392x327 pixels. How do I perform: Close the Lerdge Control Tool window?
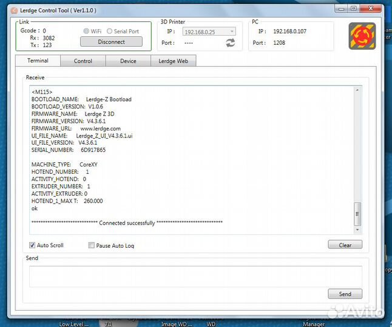(x=370, y=8)
